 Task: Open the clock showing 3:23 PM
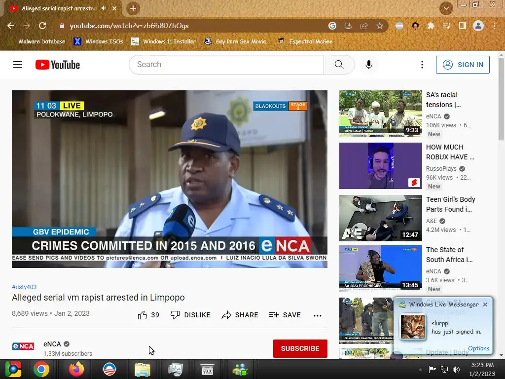click(x=482, y=370)
